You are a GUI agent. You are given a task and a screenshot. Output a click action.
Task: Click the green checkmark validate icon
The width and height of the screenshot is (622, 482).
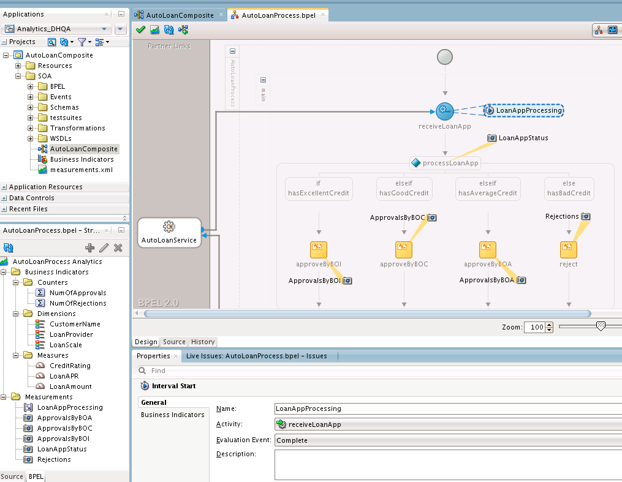pos(140,29)
